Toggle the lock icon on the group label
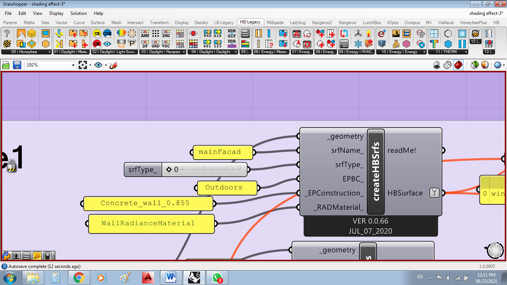The image size is (507, 285). tap(12, 166)
